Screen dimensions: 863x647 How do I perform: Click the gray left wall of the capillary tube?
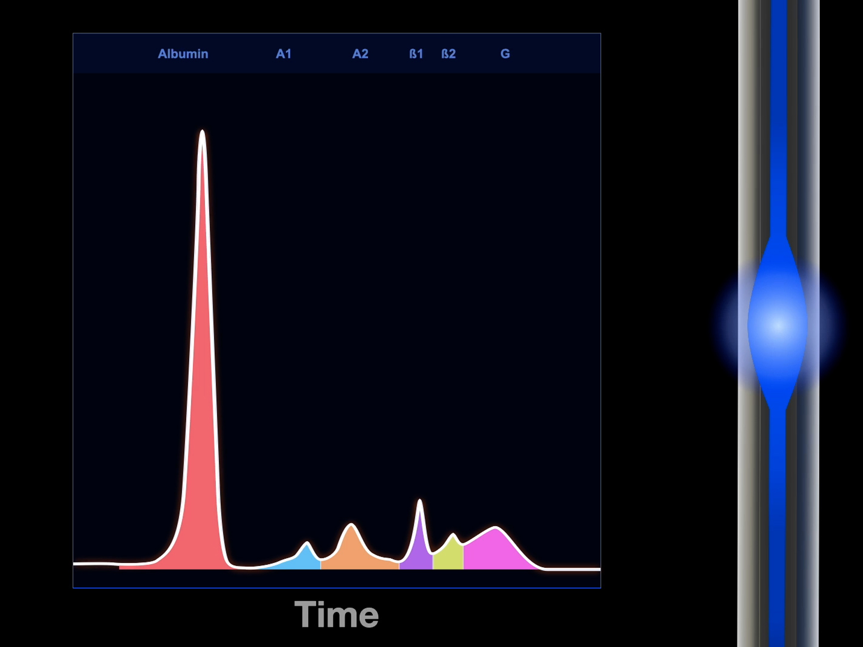point(748,144)
